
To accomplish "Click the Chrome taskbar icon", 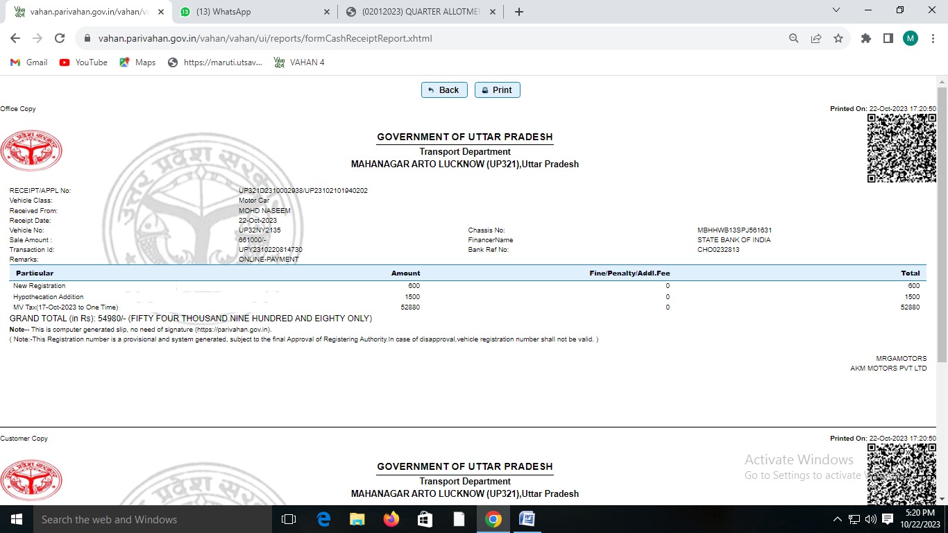I will click(x=493, y=519).
